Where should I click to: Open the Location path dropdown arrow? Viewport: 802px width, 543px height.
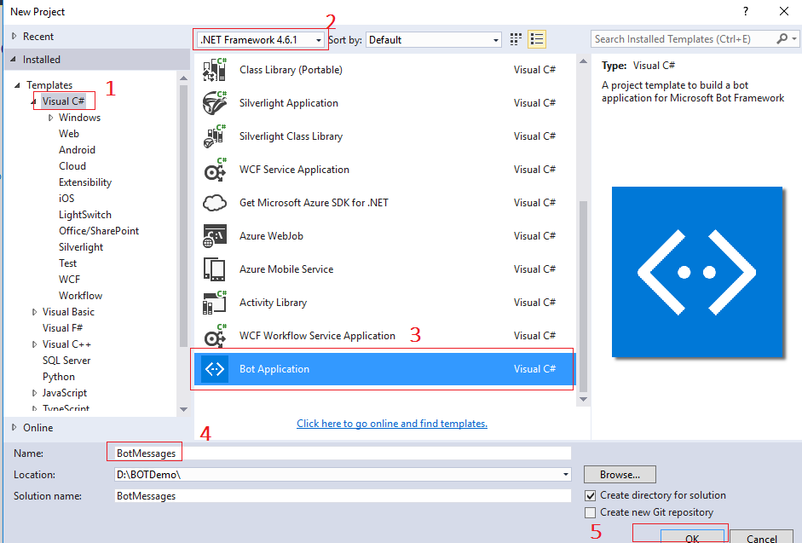566,475
